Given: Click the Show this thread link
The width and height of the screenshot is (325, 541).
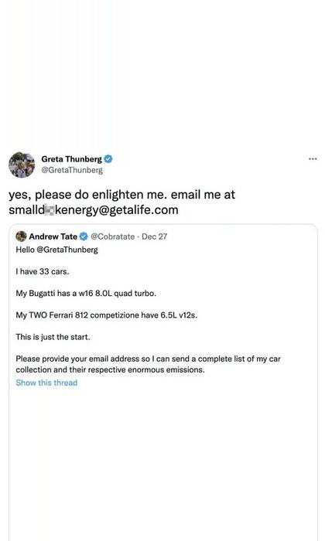Looking at the screenshot, I should [x=46, y=383].
